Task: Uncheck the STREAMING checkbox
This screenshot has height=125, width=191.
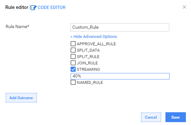Action: 73,69
